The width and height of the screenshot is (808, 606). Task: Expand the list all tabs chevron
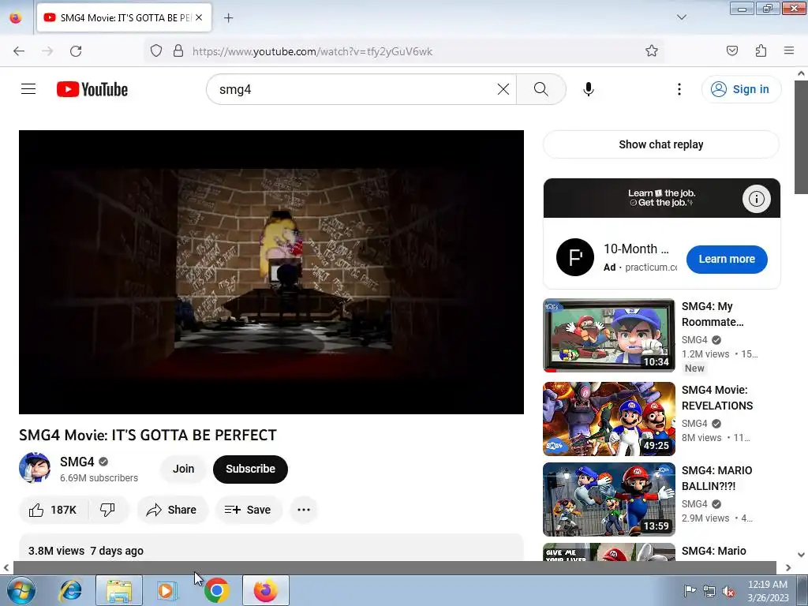tap(681, 17)
